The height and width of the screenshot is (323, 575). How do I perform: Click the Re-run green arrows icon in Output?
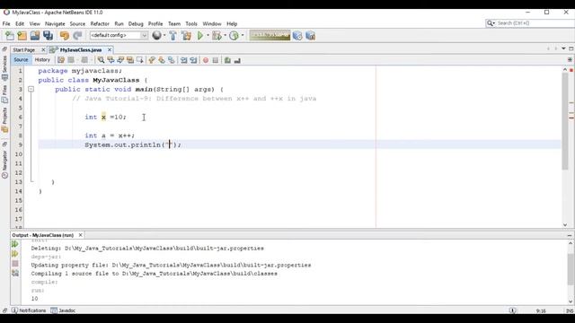pos(14,244)
